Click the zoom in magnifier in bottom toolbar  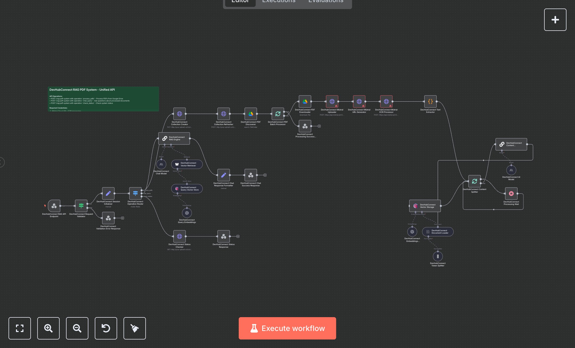(48, 328)
